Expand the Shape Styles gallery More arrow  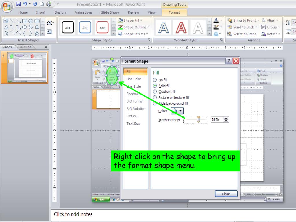[x=114, y=34]
